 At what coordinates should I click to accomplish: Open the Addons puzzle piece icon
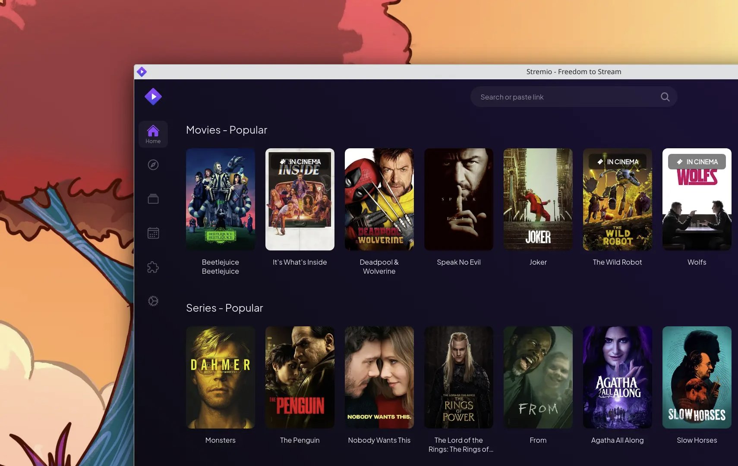153,267
